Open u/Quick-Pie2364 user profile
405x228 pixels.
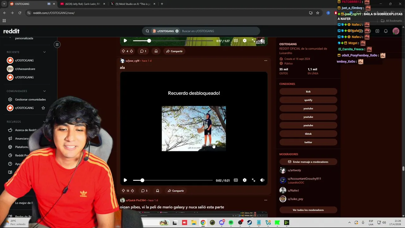[x=135, y=200]
